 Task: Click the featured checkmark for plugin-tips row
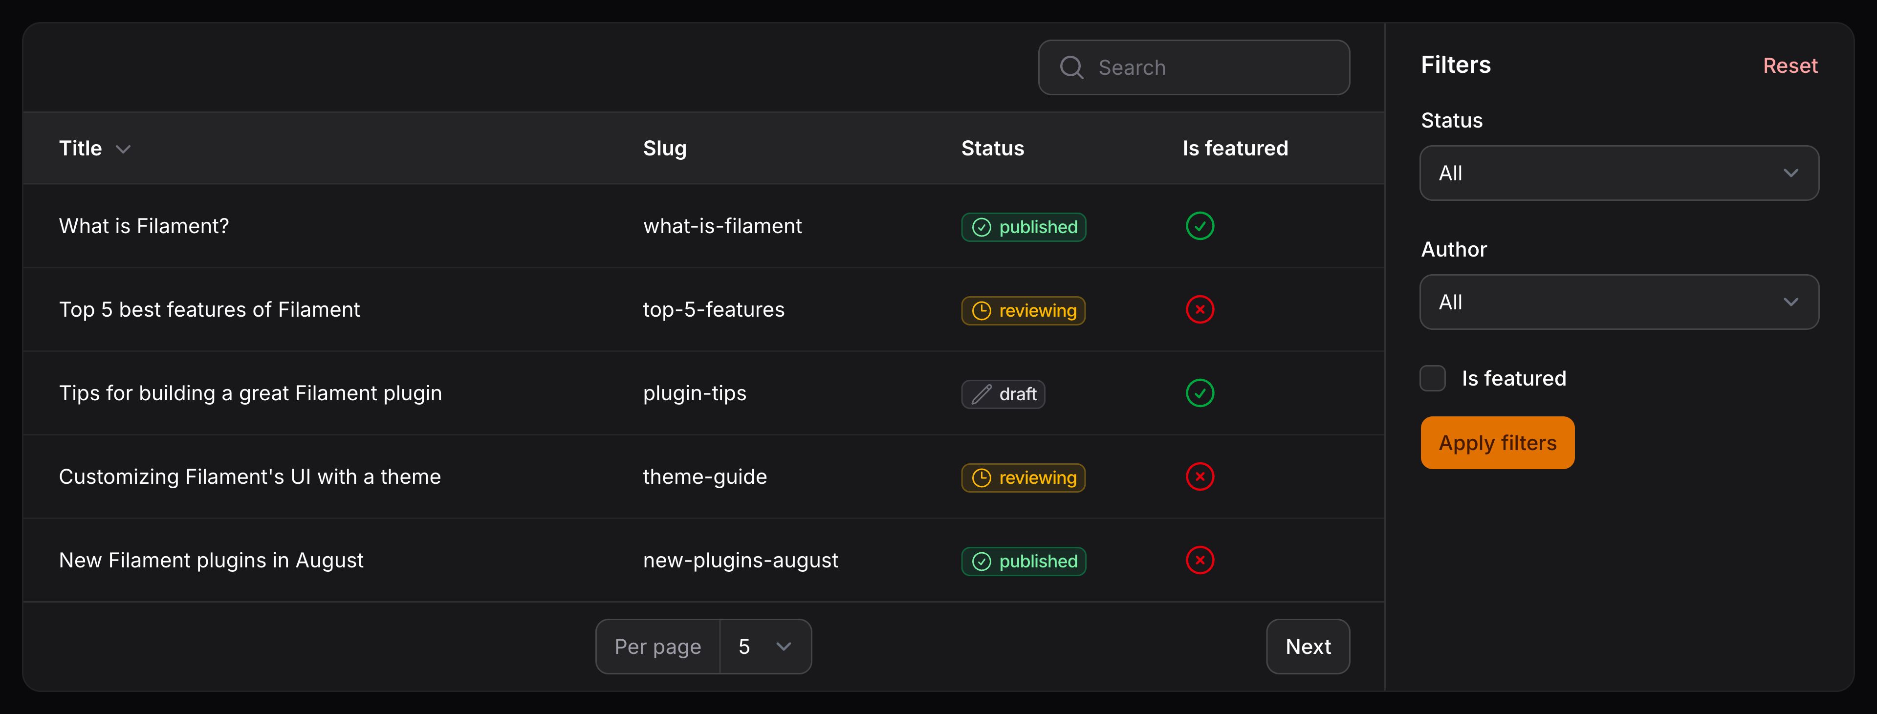[x=1200, y=393]
